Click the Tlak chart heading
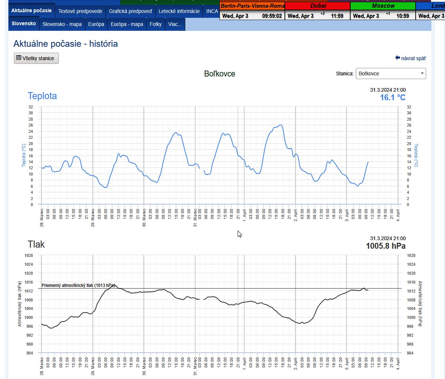The height and width of the screenshot is (379, 445). pos(36,244)
